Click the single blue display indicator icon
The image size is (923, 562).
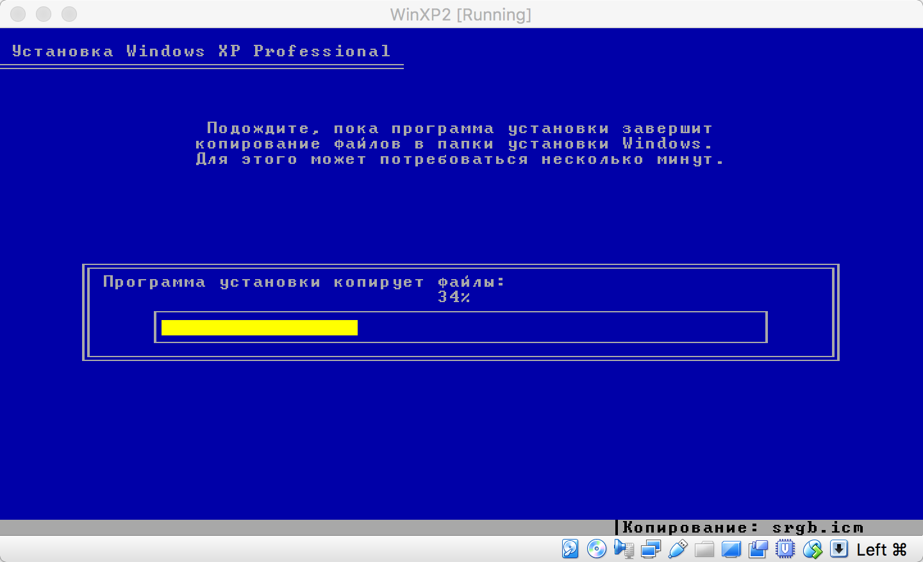click(x=731, y=549)
